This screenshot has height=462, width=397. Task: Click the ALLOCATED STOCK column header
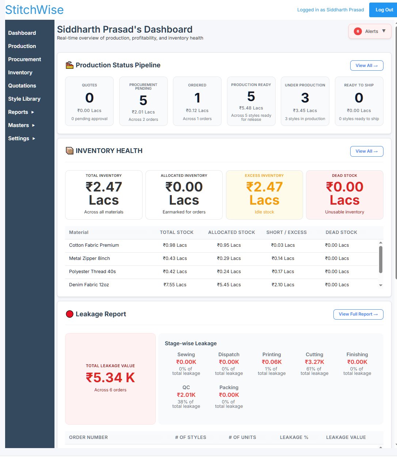tap(231, 232)
